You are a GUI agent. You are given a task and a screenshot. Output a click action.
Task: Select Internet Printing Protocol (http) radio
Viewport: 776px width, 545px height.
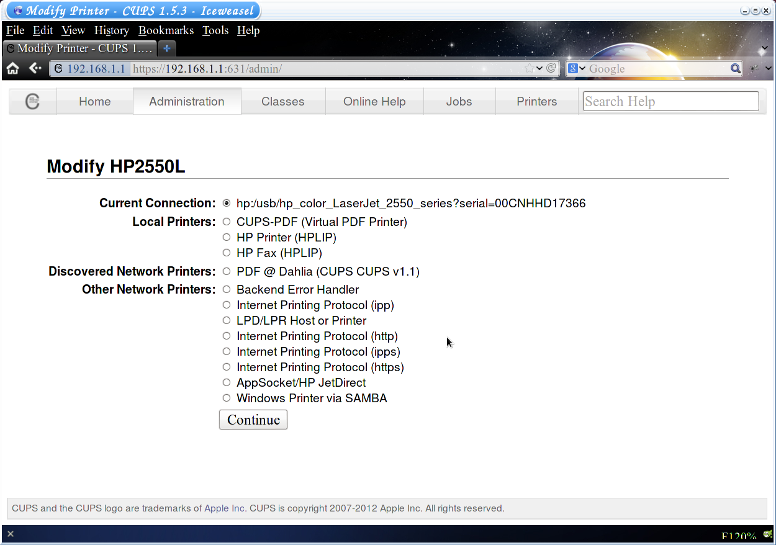tap(227, 336)
